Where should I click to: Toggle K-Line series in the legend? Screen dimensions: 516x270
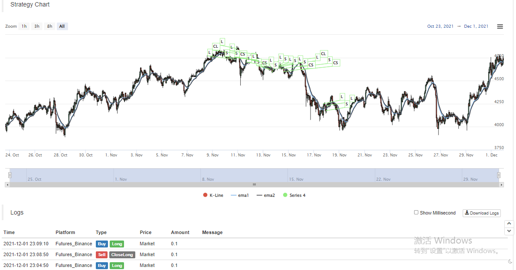click(x=213, y=195)
